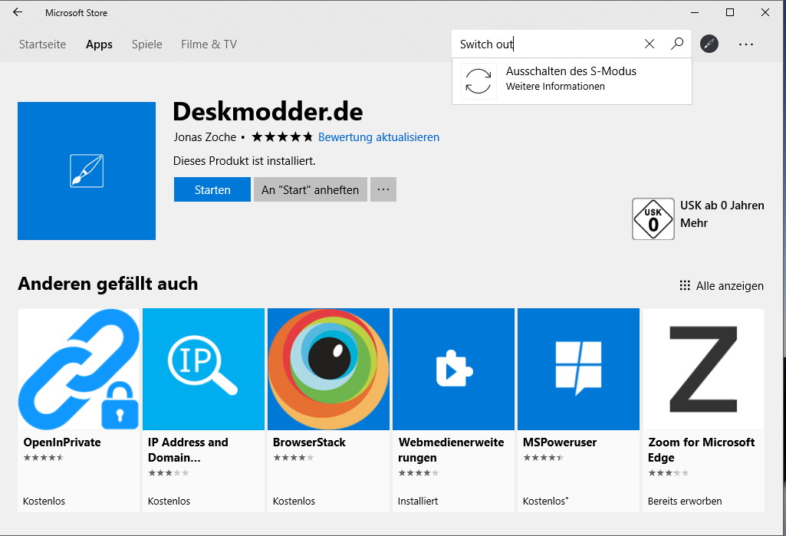The height and width of the screenshot is (536, 786).
Task: Open the OpenInPrivate app tile
Action: click(79, 410)
